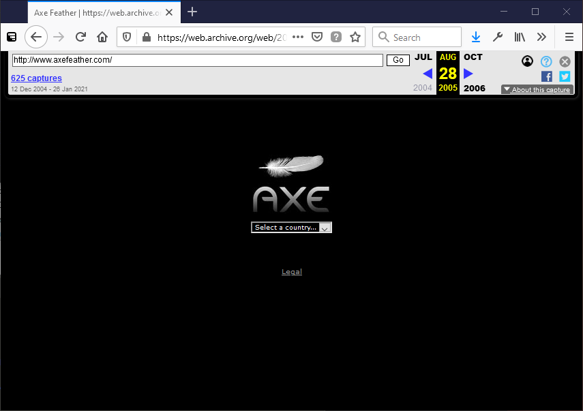
Task: Expand About this capture
Action: click(537, 89)
